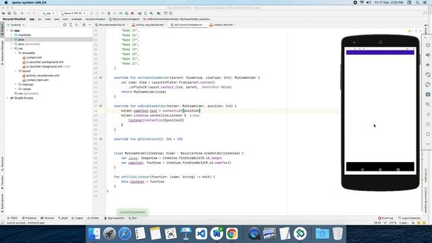Expand the manifests folder arrow
This screenshot has width=432, height=243.
click(11, 35)
